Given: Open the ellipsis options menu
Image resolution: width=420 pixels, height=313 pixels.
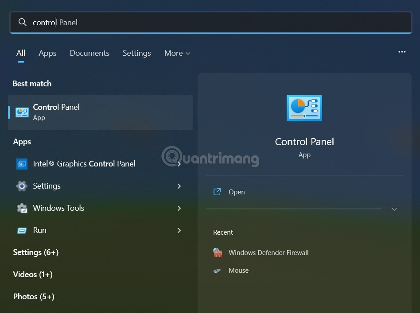Looking at the screenshot, I should (x=402, y=52).
